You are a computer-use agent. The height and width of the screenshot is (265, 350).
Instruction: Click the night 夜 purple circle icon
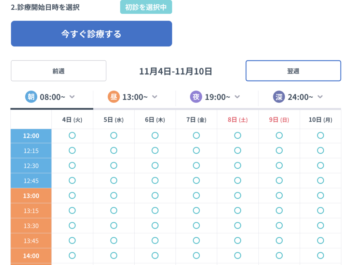click(x=196, y=97)
